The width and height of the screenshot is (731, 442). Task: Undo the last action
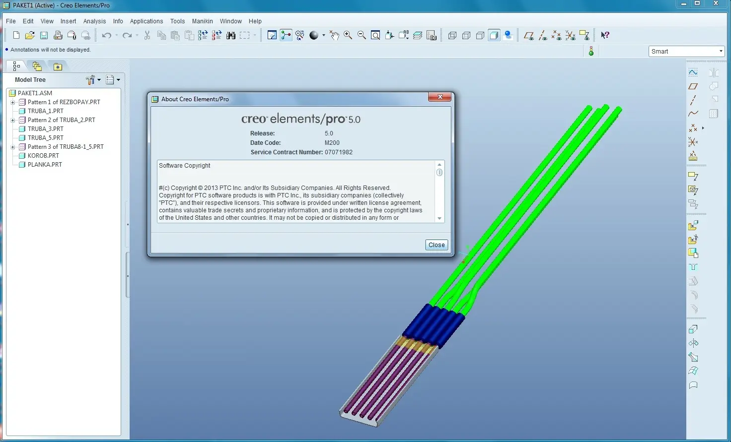pos(106,35)
